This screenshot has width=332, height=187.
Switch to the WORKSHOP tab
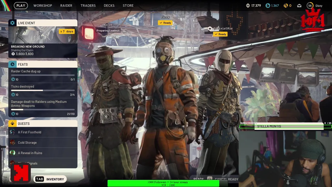point(43,5)
